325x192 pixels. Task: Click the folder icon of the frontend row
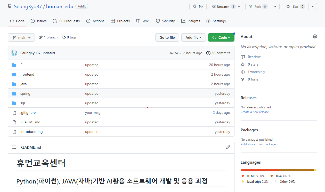click(14, 74)
